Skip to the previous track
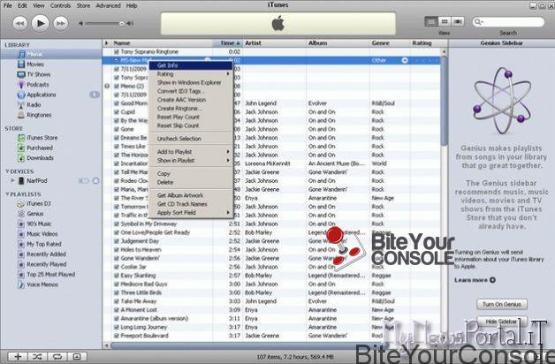 click(x=19, y=24)
